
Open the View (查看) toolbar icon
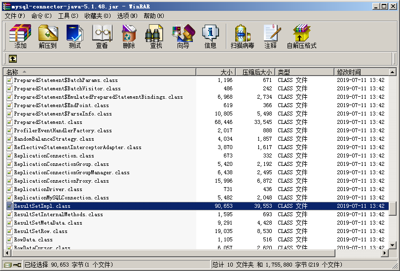pos(102,36)
